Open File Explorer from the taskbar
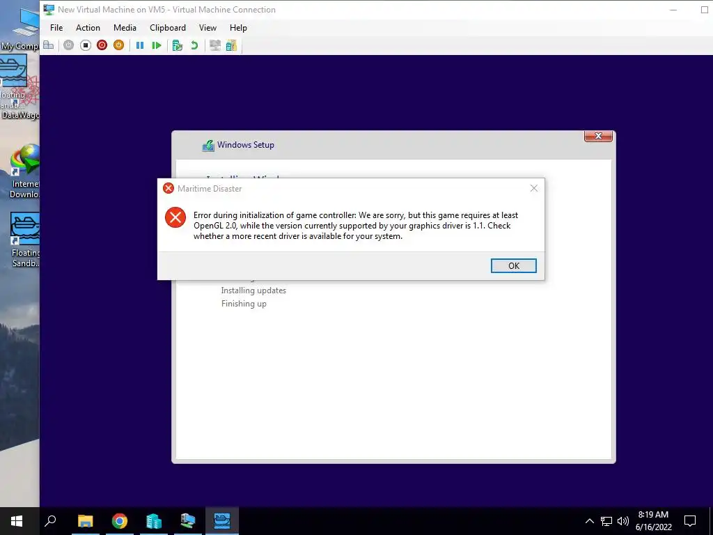The height and width of the screenshot is (535, 713). tap(85, 521)
